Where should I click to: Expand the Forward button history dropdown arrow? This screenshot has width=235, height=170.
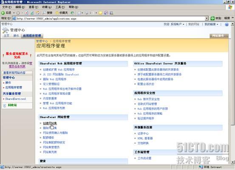pos(22,13)
